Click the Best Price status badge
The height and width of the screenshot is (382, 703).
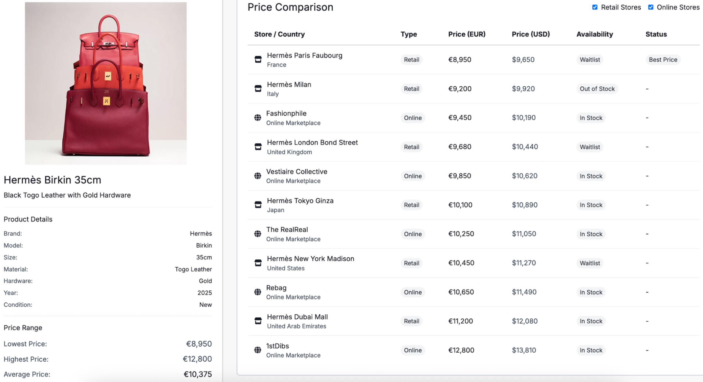(x=663, y=60)
